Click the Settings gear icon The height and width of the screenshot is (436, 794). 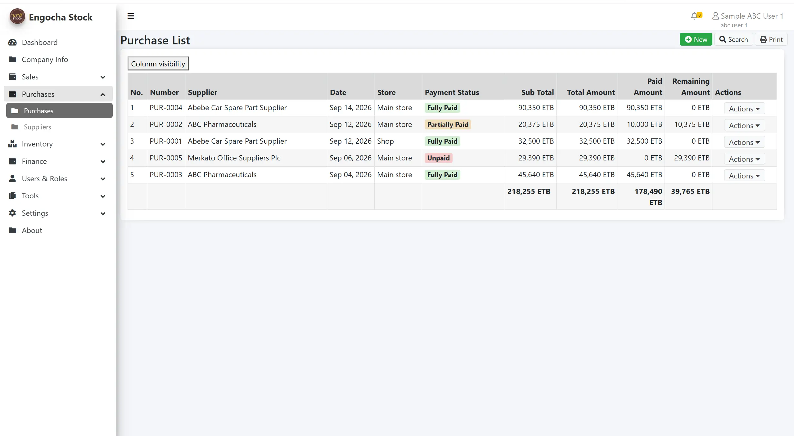12,213
